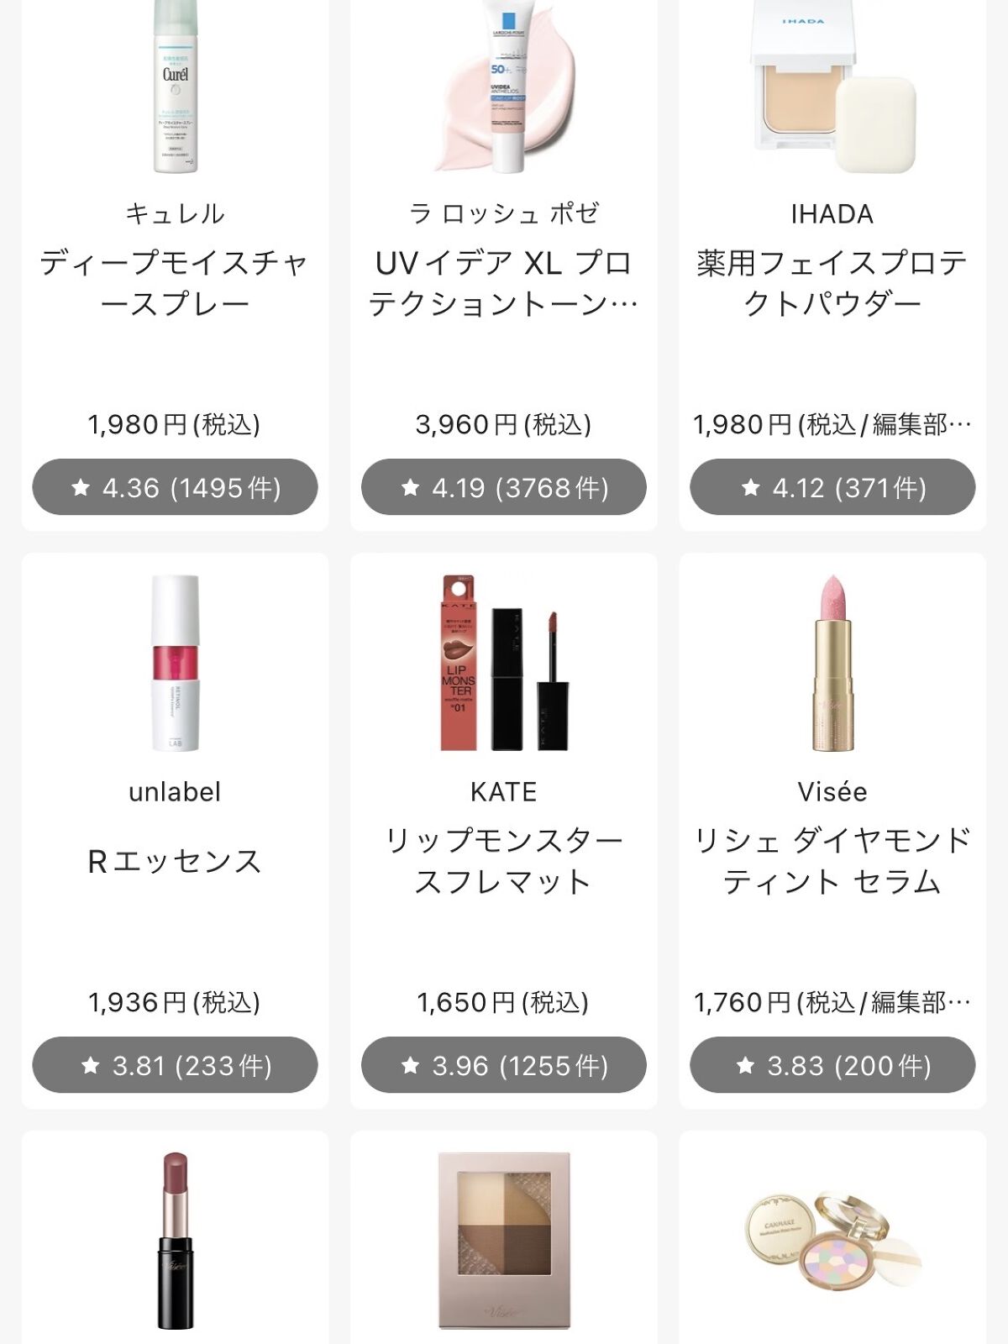View the 3.83 rating with 200 reviews
1008x1344 pixels.
(832, 1065)
